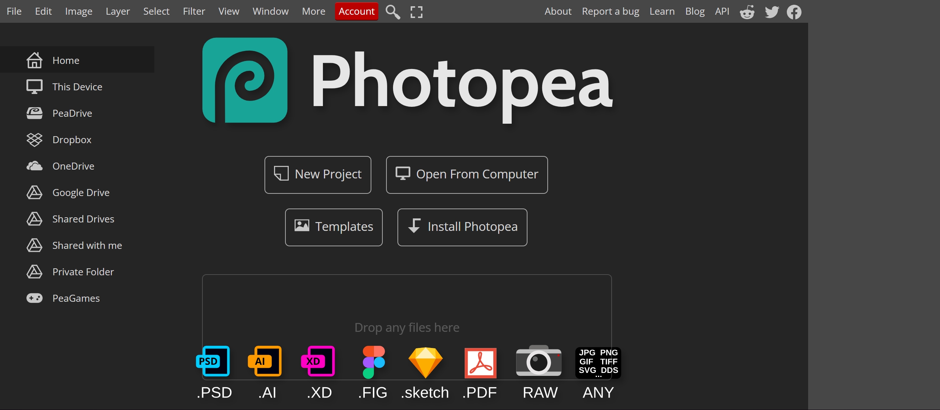Click the Figma .FIG format icon
Viewport: 940px width, 410px height.
click(373, 362)
